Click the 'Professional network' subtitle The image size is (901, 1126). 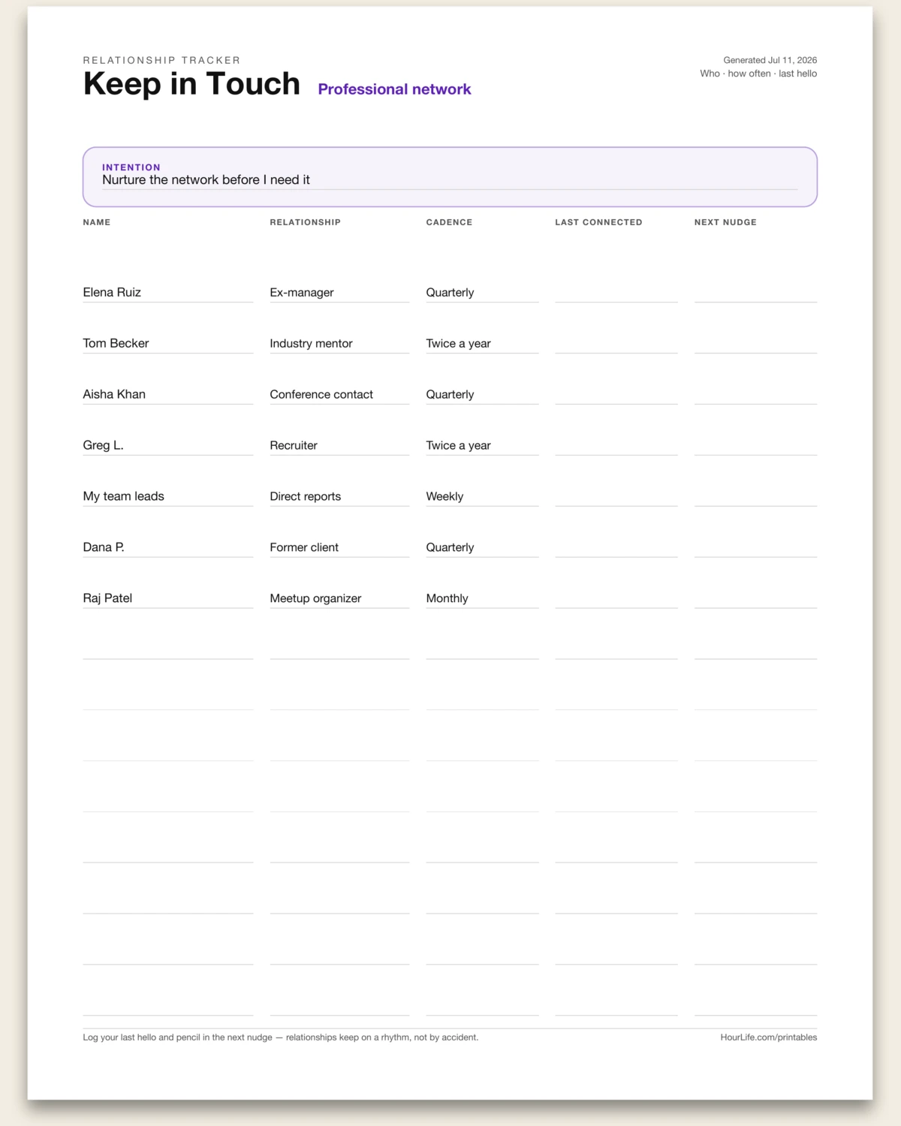tap(394, 89)
